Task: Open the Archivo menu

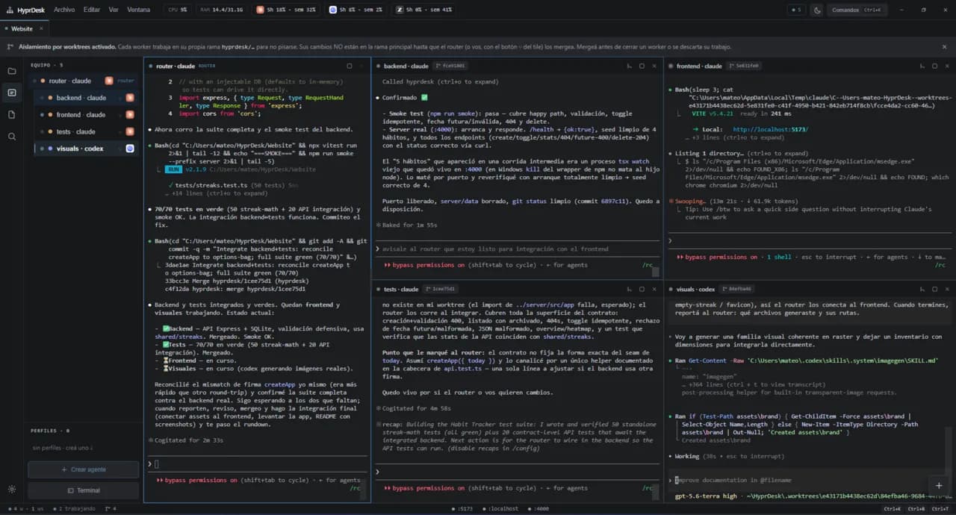Action: tap(64, 10)
